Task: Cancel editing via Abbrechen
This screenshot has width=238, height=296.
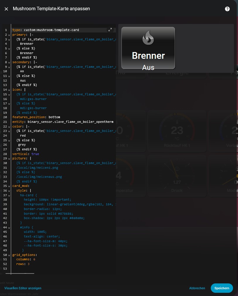Action: click(x=197, y=288)
